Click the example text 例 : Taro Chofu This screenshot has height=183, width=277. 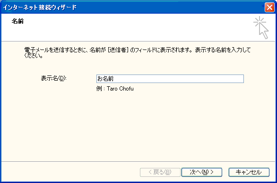[x=115, y=89]
